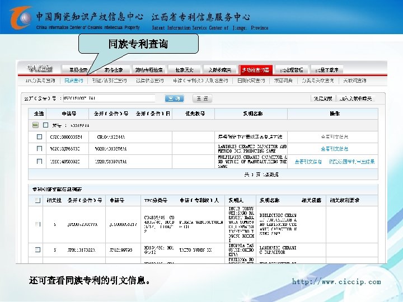Click the 相关段落 column header
This screenshot has width=403, height=302.
(x=311, y=200)
